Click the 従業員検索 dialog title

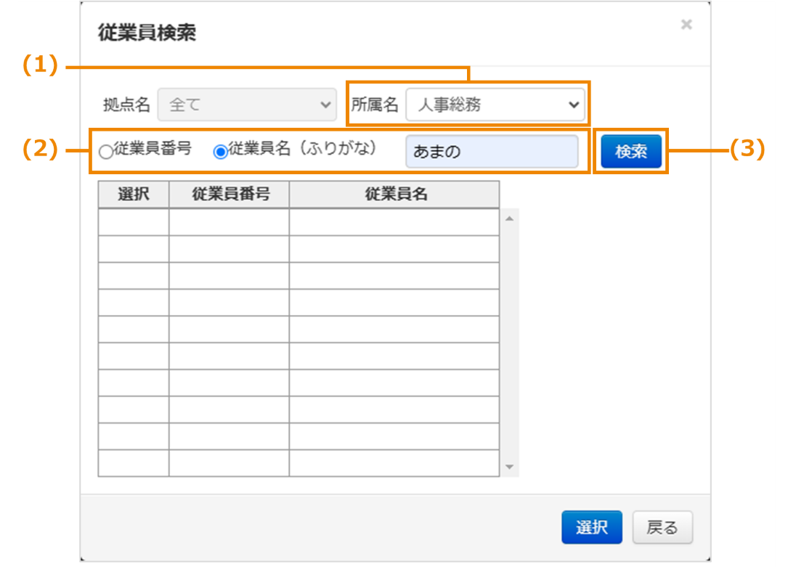click(147, 33)
